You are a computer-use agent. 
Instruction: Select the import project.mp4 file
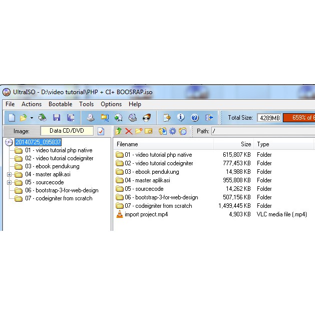146,214
